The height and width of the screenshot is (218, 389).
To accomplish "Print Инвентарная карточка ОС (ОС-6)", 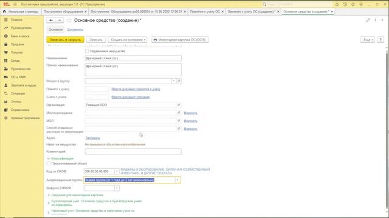I will coord(180,39).
